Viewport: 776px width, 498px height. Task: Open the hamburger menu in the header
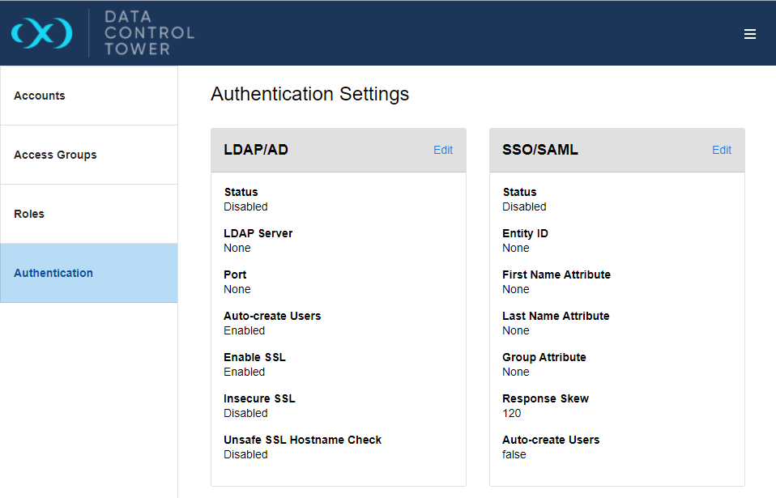[x=749, y=34]
